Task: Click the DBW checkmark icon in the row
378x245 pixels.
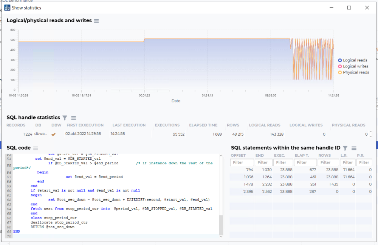Action: coord(54,134)
